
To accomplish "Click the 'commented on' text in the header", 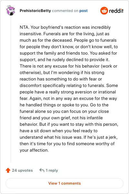I will pyautogui.click(x=65, y=11).
